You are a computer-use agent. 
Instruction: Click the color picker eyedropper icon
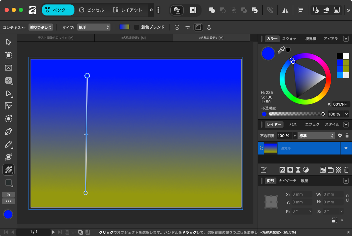[x=281, y=50]
